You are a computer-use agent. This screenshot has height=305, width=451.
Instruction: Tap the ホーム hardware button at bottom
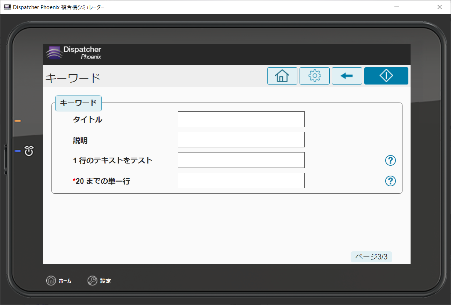coord(59,281)
